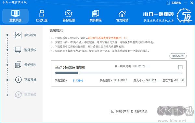Click the 下载系统 download icon
This screenshot has height=123, width=195.
(18, 79)
